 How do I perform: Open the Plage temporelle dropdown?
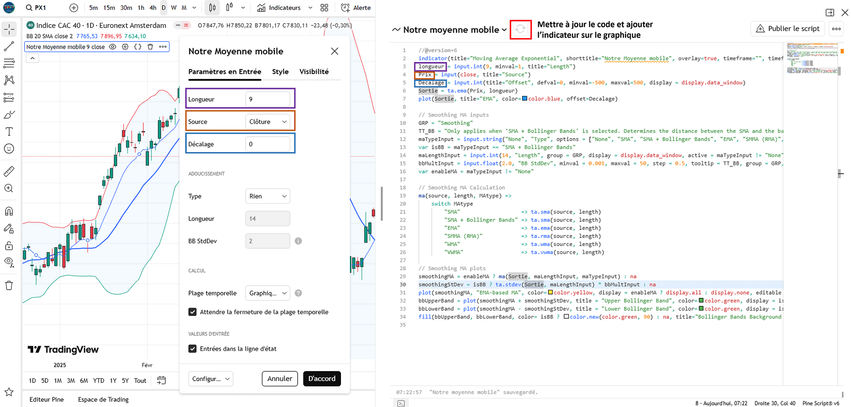(268, 293)
